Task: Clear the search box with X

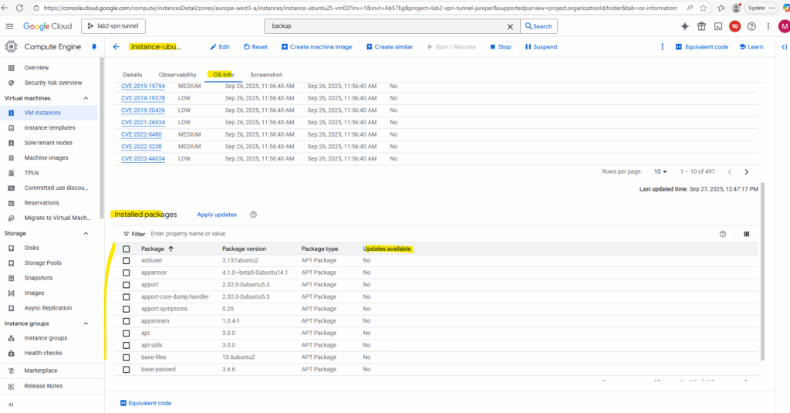Action: [509, 26]
